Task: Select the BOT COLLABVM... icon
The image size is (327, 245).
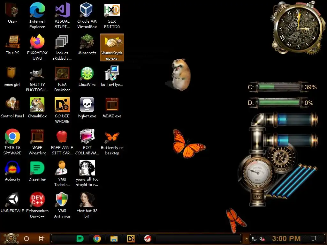Action: click(87, 142)
